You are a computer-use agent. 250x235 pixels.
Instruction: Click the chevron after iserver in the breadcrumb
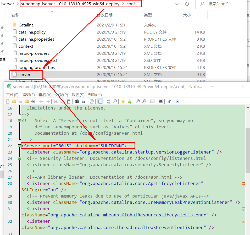[x=18, y=3]
